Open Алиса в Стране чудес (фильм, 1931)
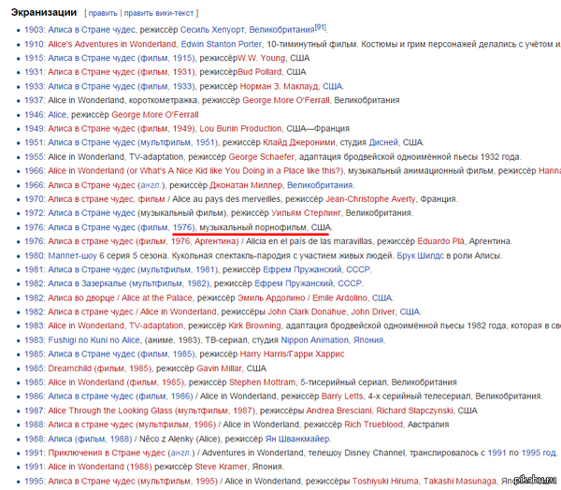561x490 pixels. [x=122, y=72]
